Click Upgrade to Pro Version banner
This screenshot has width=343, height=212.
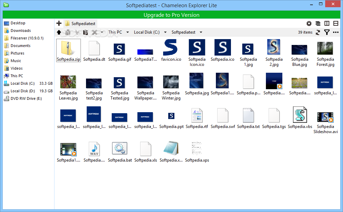click(x=171, y=15)
